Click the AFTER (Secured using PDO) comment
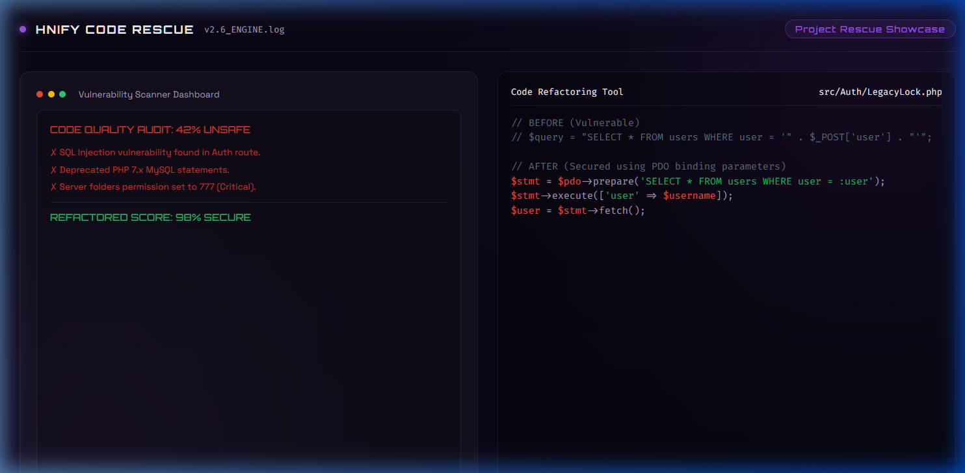The height and width of the screenshot is (473, 965). pyautogui.click(x=649, y=166)
